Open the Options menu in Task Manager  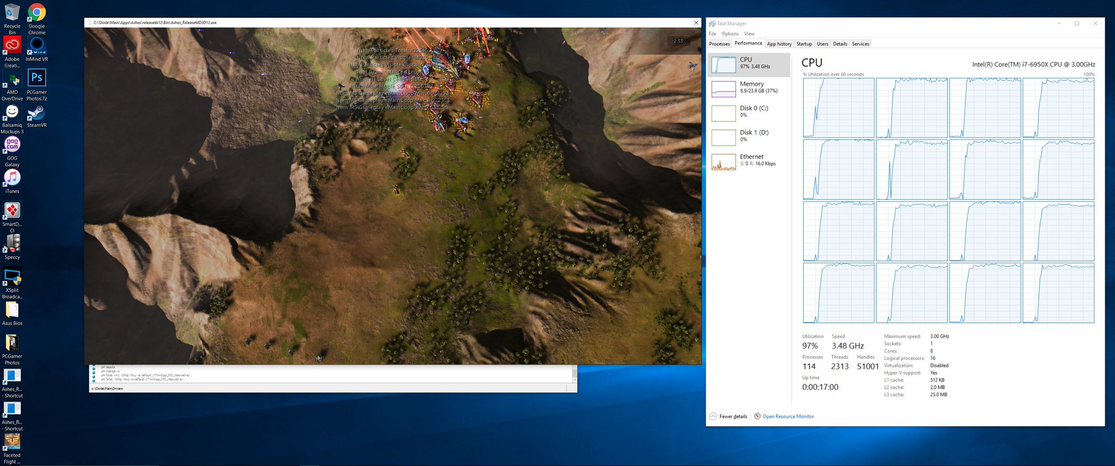pos(730,34)
